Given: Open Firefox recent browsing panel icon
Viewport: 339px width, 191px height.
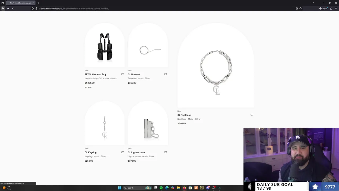Looking at the screenshot, I should point(3,3).
